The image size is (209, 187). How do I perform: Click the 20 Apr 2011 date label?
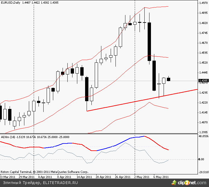coord(103,177)
